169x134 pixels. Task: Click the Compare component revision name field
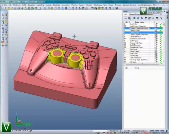139,28
